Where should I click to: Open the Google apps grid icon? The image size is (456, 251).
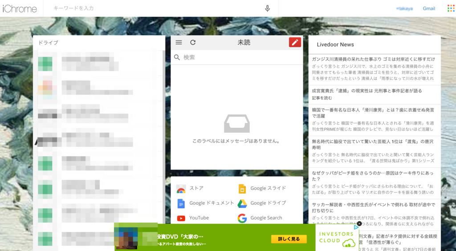point(451,8)
